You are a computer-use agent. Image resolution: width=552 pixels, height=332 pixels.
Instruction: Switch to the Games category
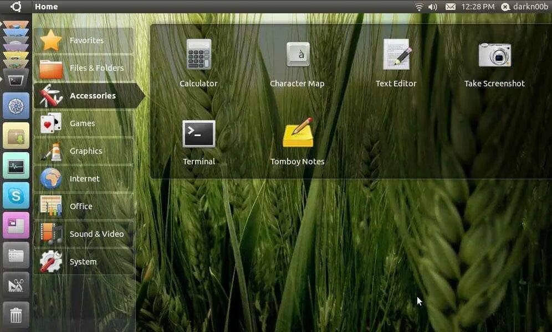[84, 123]
